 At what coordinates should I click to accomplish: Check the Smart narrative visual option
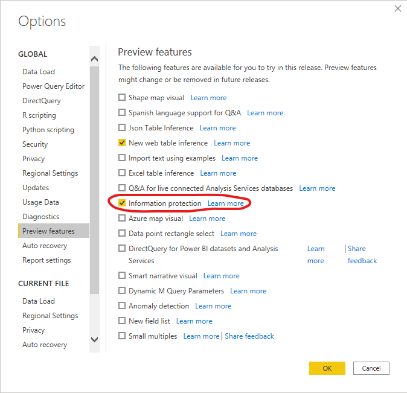click(122, 275)
